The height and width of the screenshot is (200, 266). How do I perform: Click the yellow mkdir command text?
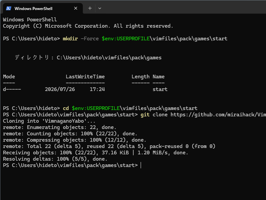click(70, 39)
